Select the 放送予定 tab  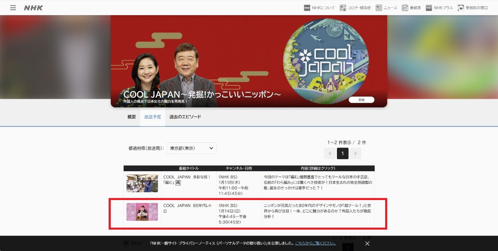[153, 117]
